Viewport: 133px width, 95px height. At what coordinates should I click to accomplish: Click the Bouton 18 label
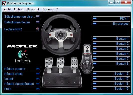point(122,83)
